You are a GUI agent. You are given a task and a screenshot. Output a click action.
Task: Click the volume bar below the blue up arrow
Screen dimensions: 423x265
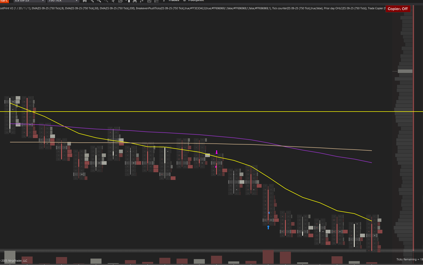click(x=268, y=257)
